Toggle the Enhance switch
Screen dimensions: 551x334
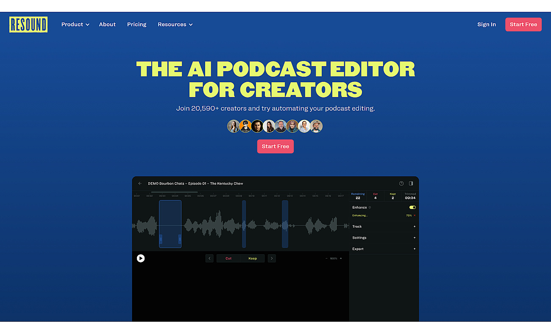412,207
